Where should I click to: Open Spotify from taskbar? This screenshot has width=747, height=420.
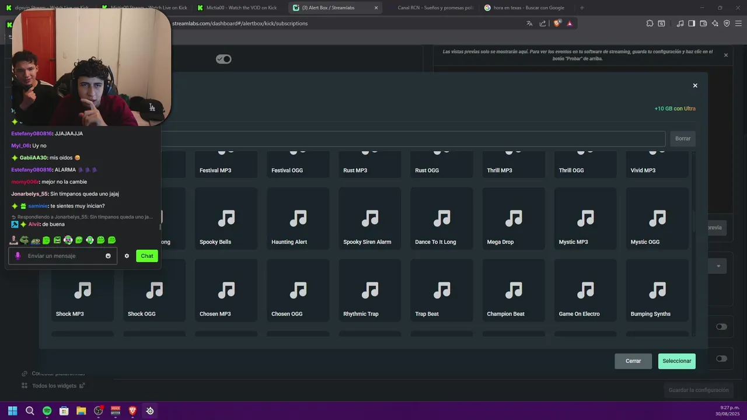[x=47, y=411]
